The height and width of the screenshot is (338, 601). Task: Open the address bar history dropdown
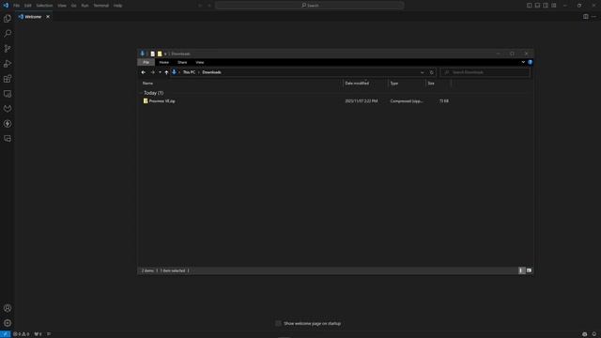click(422, 72)
